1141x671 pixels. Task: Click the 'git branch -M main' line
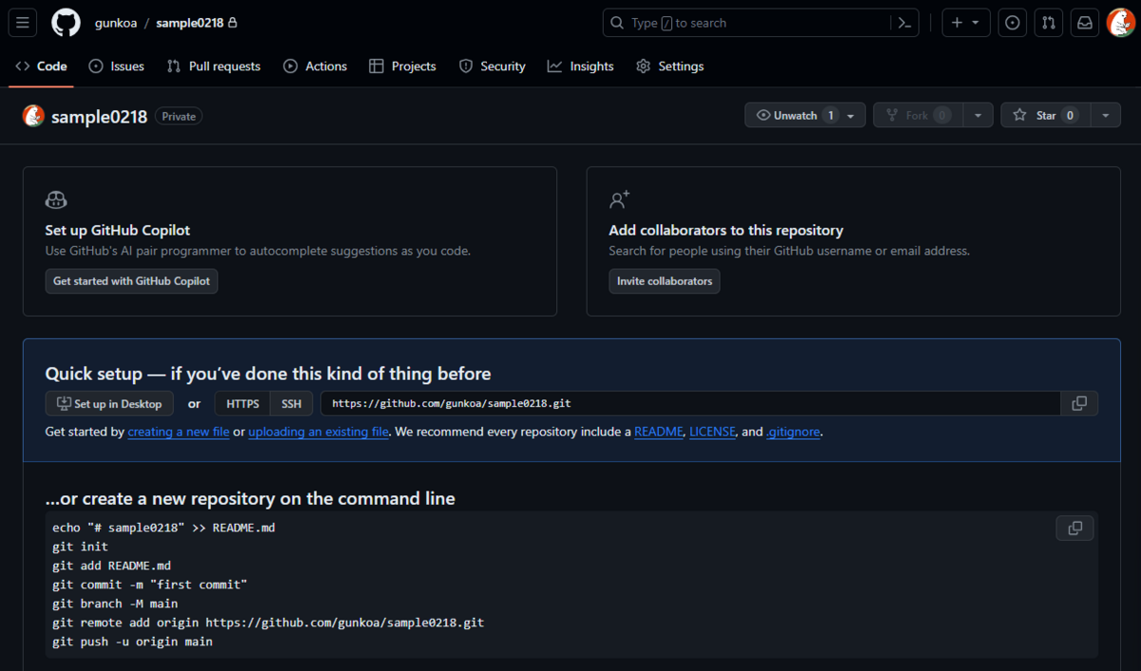(115, 604)
